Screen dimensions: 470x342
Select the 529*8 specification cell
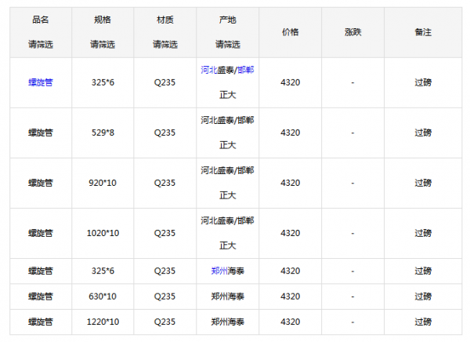[x=103, y=133]
